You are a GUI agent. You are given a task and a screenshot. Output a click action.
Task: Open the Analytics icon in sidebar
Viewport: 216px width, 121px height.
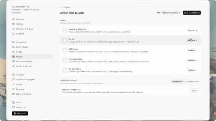point(13,75)
